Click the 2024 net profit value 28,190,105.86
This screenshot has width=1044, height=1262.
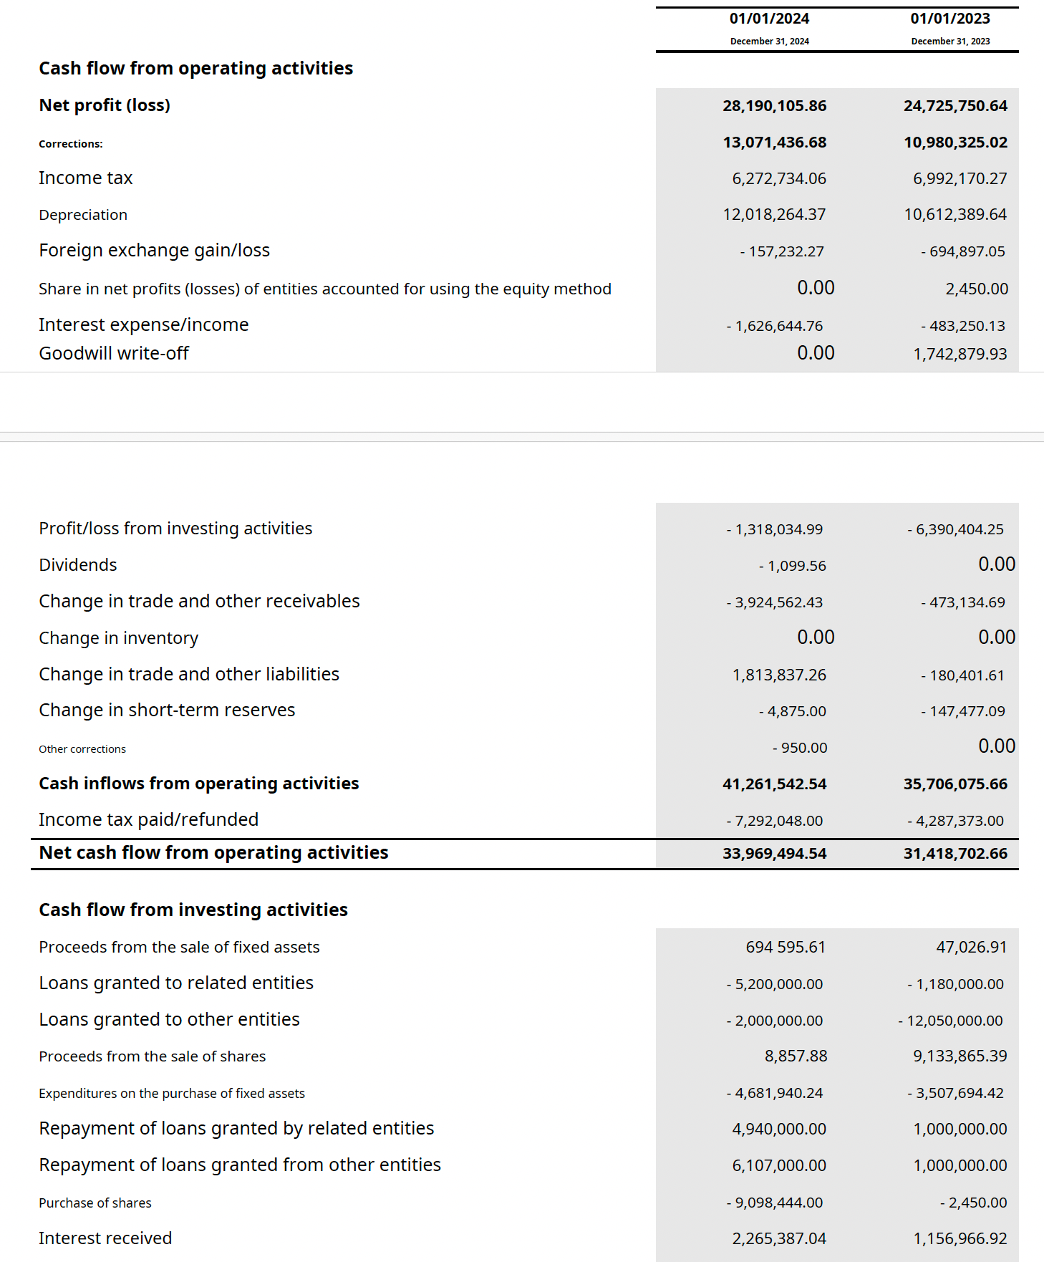click(x=774, y=106)
